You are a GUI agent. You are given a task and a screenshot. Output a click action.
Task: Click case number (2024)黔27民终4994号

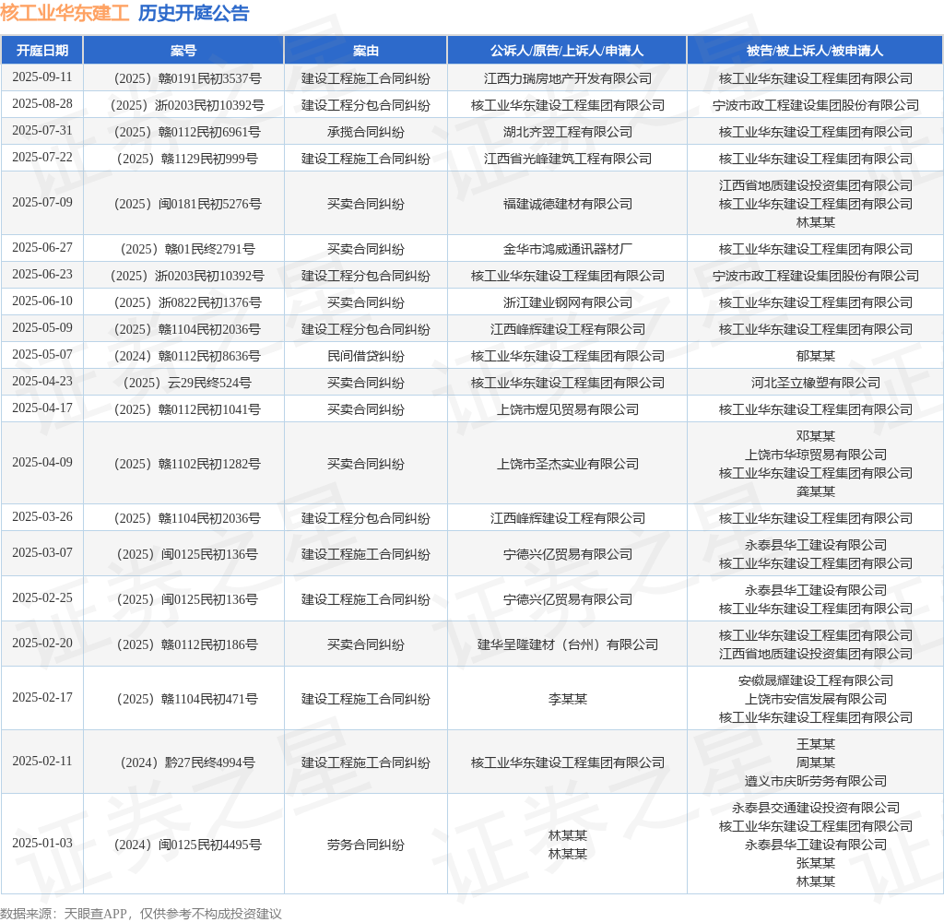(187, 762)
